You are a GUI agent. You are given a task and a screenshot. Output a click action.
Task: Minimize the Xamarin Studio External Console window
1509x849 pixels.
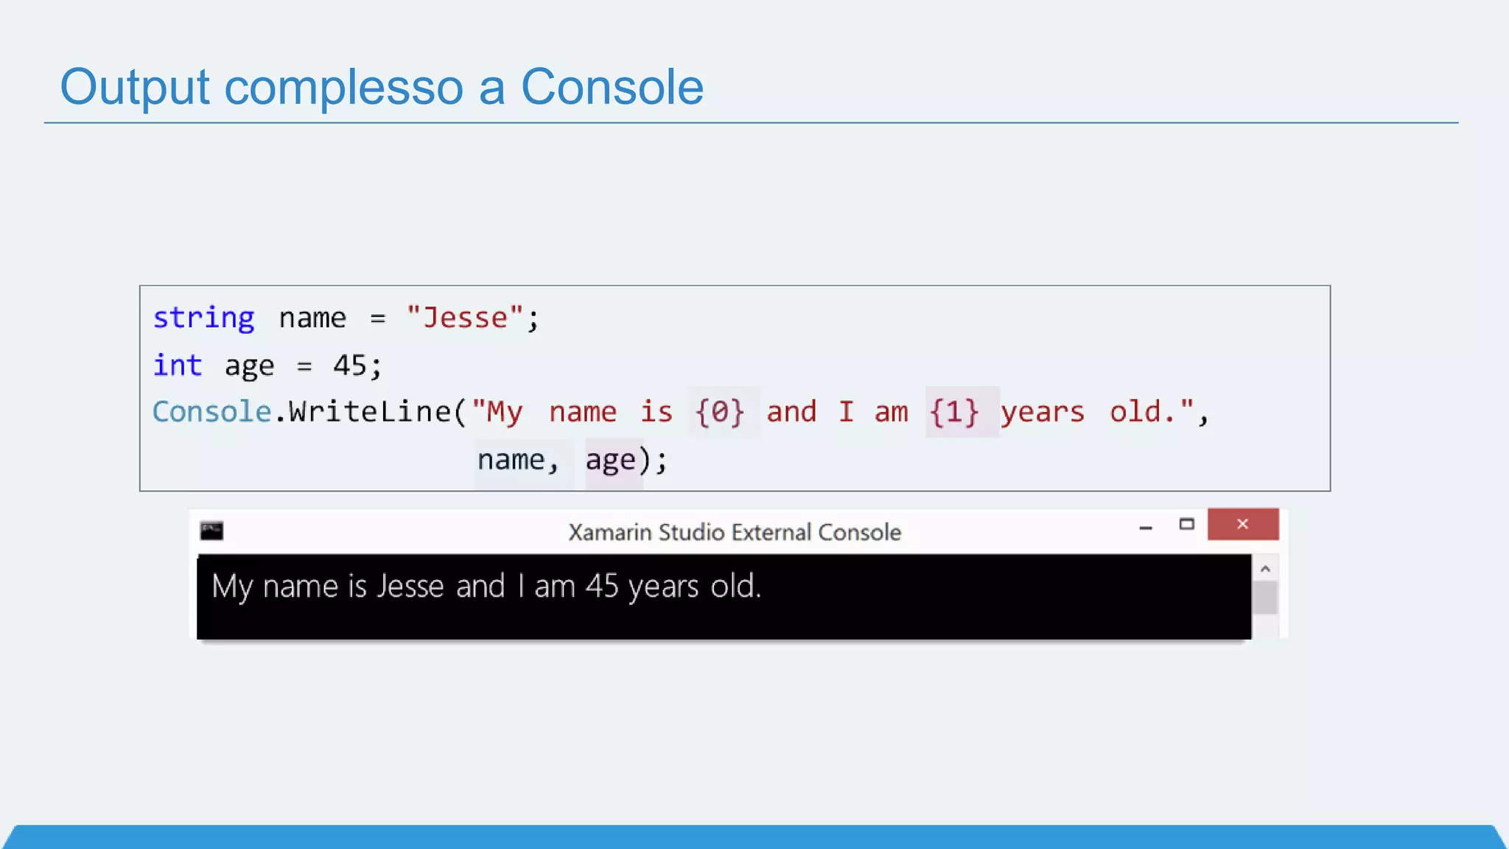pos(1145,527)
